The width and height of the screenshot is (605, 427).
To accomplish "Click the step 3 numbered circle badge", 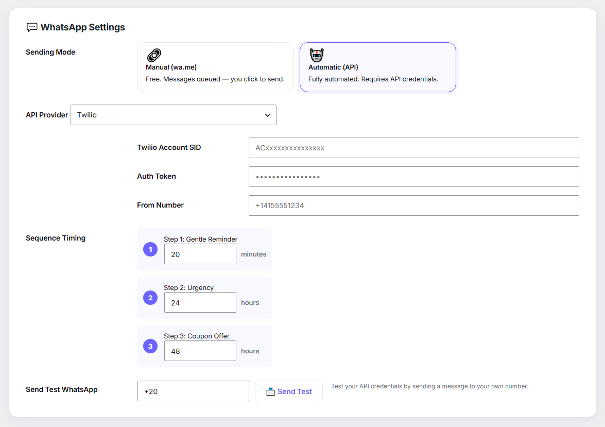I will coord(150,346).
